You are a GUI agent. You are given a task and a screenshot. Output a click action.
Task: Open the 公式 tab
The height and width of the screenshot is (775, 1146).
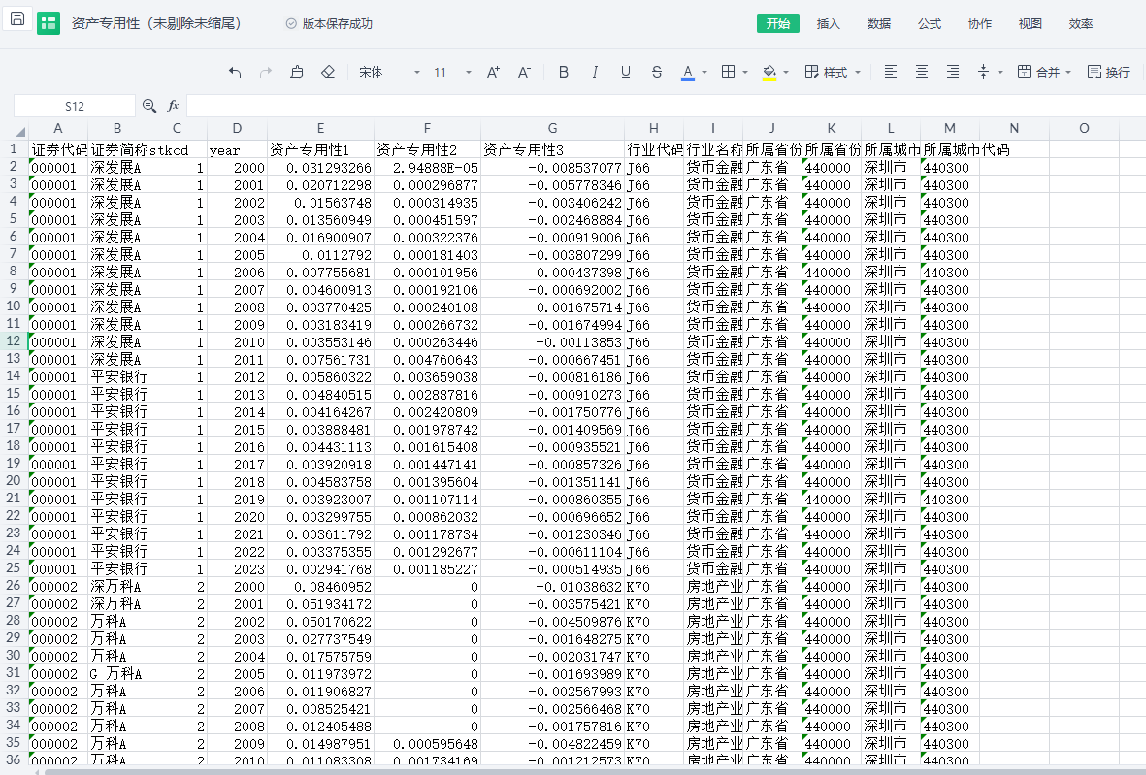pyautogui.click(x=929, y=24)
